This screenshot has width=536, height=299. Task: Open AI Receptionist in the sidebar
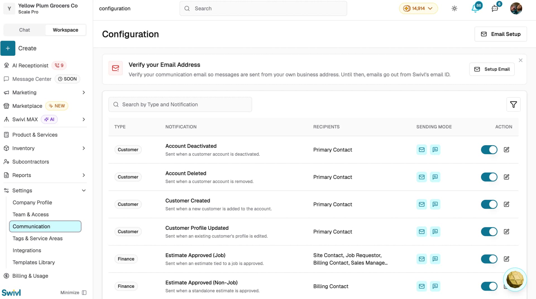click(30, 66)
